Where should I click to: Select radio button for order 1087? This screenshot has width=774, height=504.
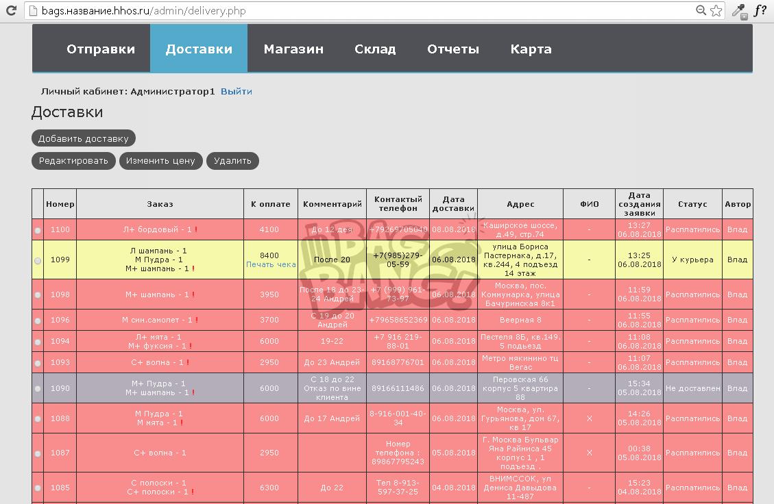click(38, 453)
